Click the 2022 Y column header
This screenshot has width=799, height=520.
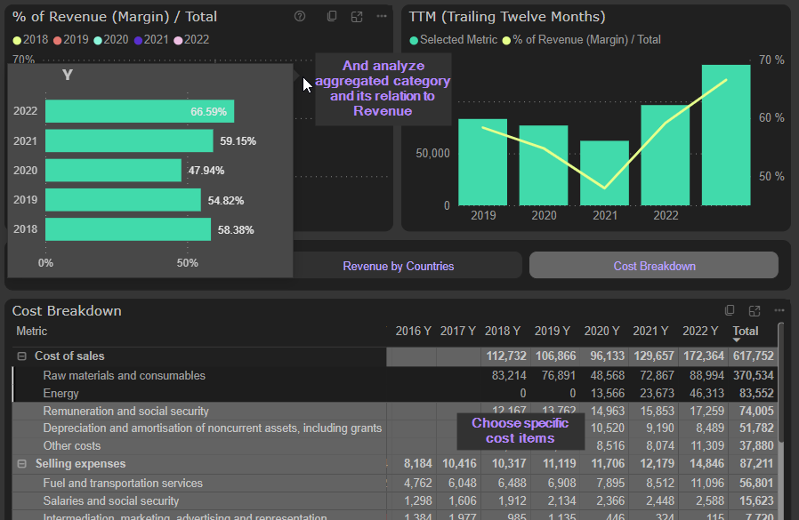700,332
